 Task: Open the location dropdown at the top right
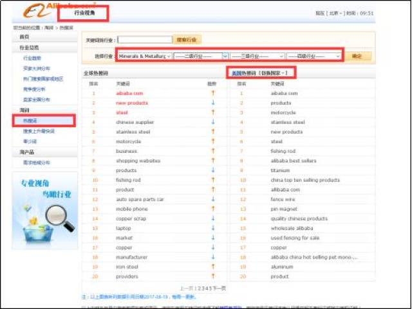(x=335, y=13)
